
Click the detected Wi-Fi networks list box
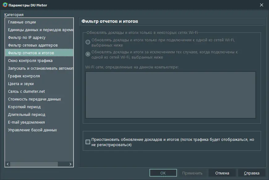point(170,95)
